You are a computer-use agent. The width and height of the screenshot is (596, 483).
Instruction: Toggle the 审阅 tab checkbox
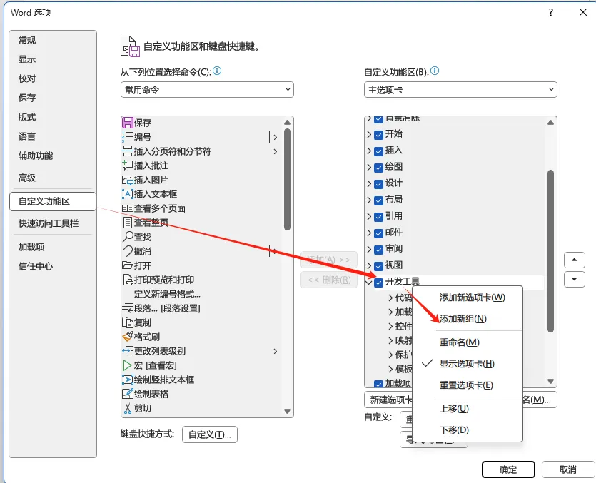point(378,250)
